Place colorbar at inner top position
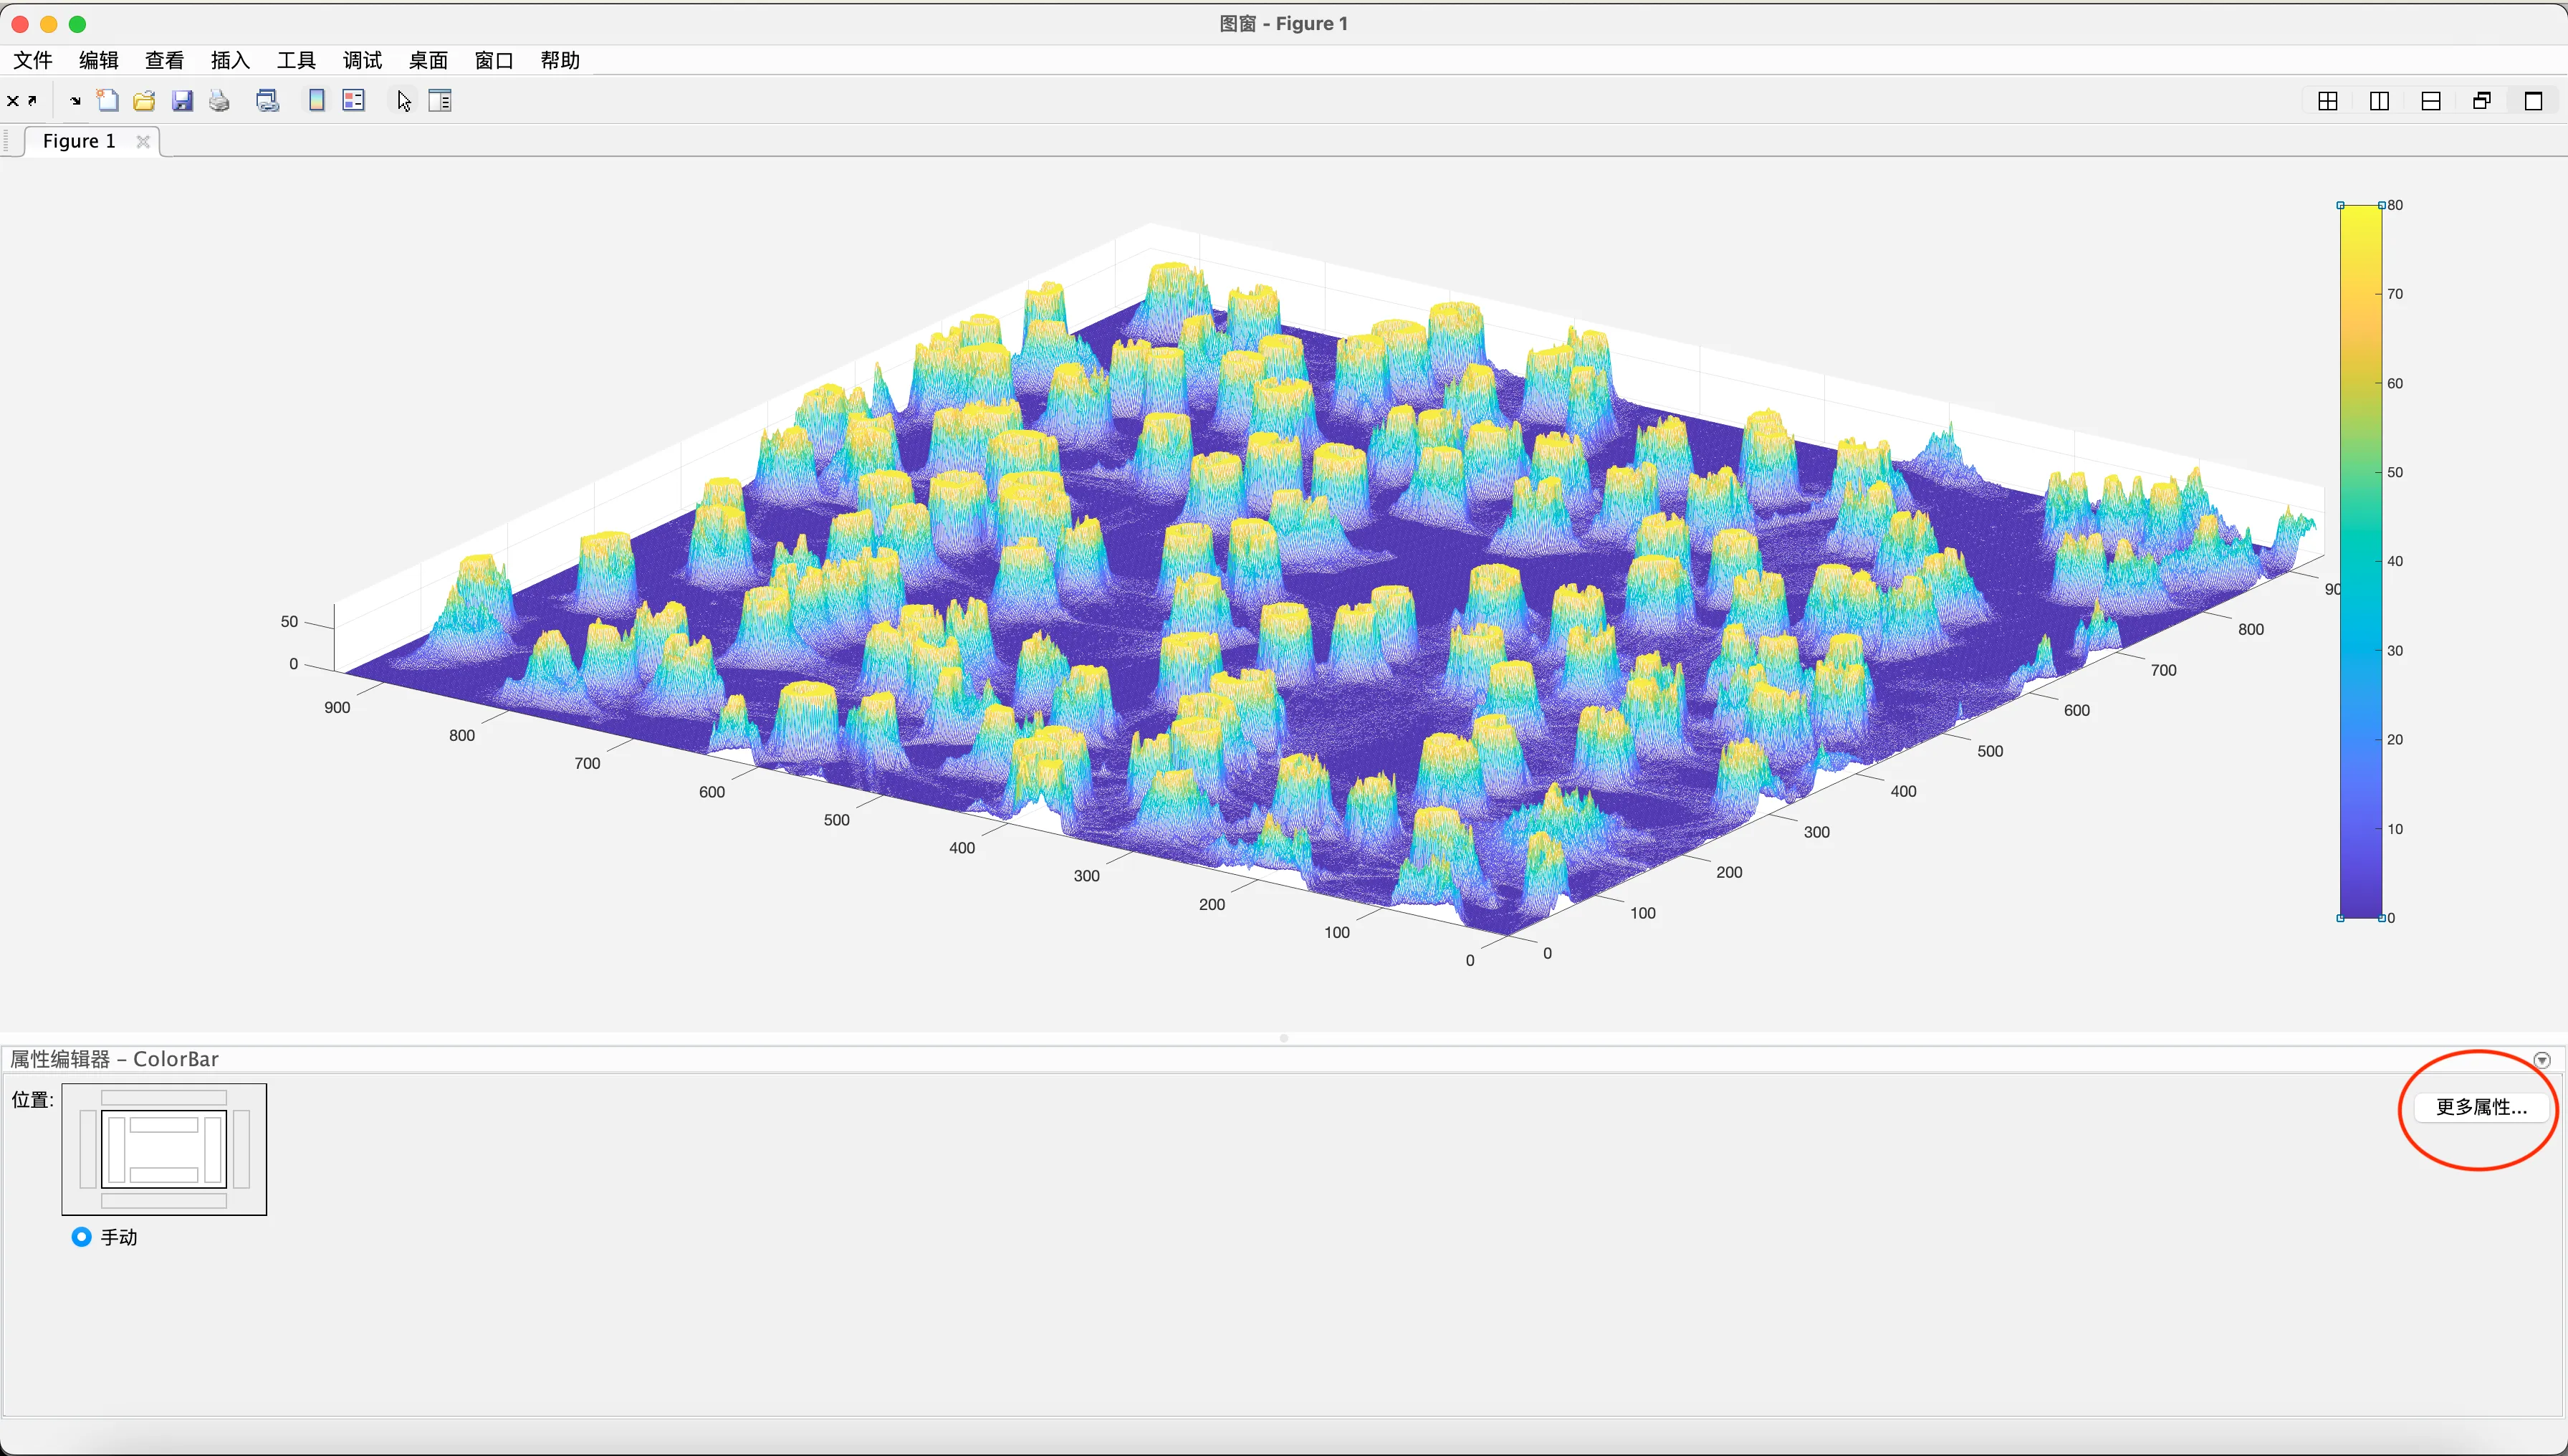Image resolution: width=2568 pixels, height=1456 pixels. coord(164,1125)
